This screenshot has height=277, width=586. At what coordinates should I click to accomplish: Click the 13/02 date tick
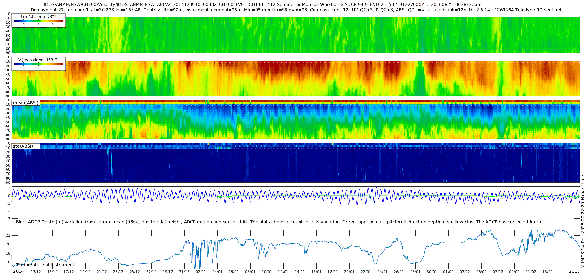tap(547, 272)
